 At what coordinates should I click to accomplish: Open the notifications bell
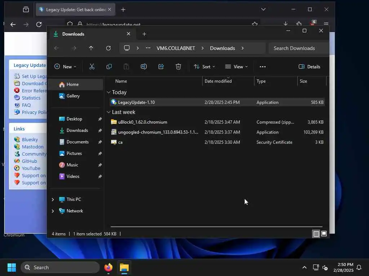(359, 267)
